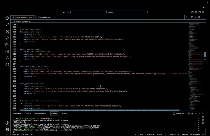The height and width of the screenshot is (136, 210).
Task: Open errors and warnings count in status bar
Action: 25,134
